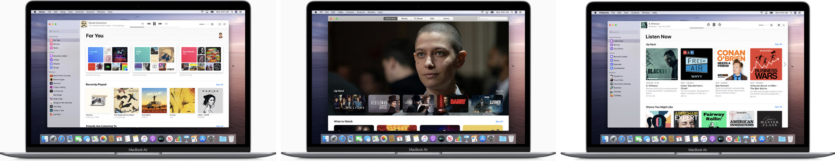This screenshot has width=835, height=161.
Task: Open the Fresh Air podcast artwork
Action: click(x=697, y=64)
